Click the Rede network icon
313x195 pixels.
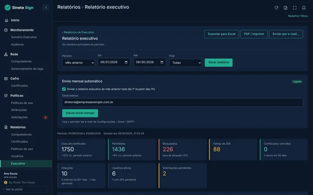[6, 54]
